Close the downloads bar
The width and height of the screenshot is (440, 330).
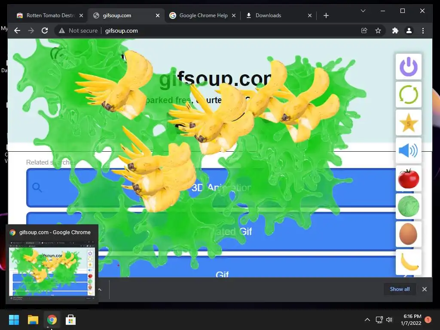click(424, 289)
